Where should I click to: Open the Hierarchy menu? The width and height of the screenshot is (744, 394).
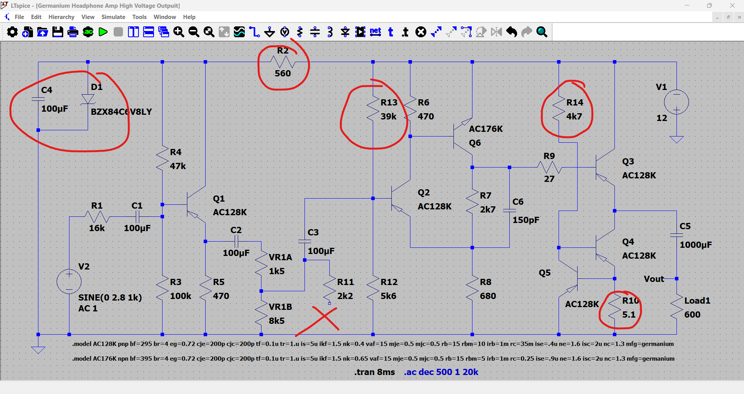[x=61, y=17]
